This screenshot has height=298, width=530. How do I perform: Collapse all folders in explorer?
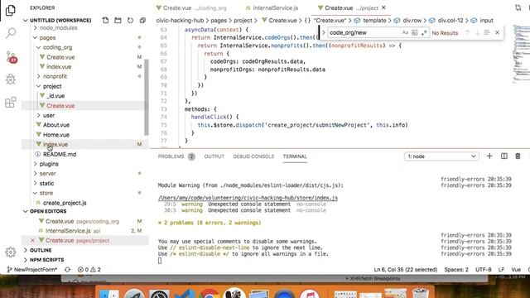142,20
